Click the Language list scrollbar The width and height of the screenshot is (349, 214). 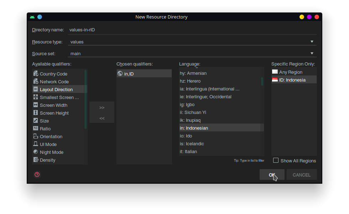point(262,82)
